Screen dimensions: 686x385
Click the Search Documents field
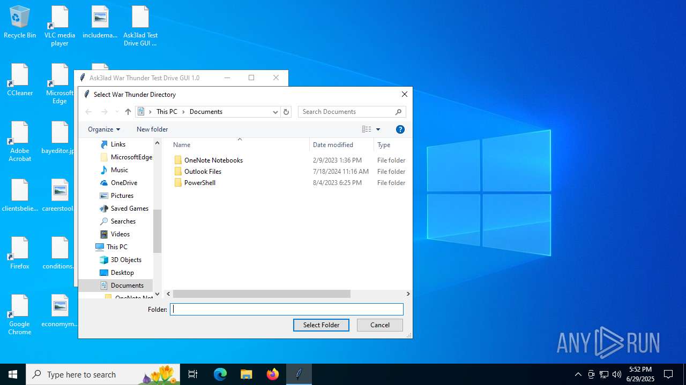pyautogui.click(x=347, y=112)
